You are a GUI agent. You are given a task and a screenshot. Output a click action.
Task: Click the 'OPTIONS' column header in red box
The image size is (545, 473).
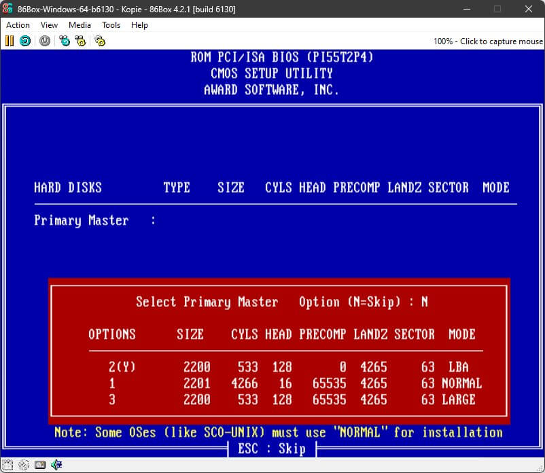click(112, 334)
